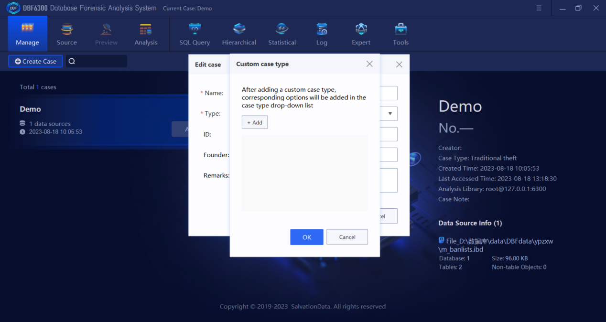The width and height of the screenshot is (606, 322).
Task: Open the Hierarchical view icon
Action: 239,30
